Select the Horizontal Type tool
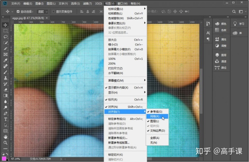Viewport: 249px width, 162px height. tap(6, 119)
